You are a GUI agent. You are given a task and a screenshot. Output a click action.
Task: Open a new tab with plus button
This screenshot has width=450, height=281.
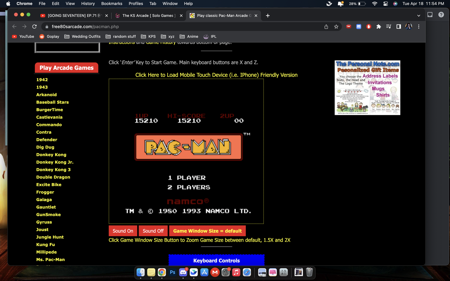pyautogui.click(x=268, y=16)
